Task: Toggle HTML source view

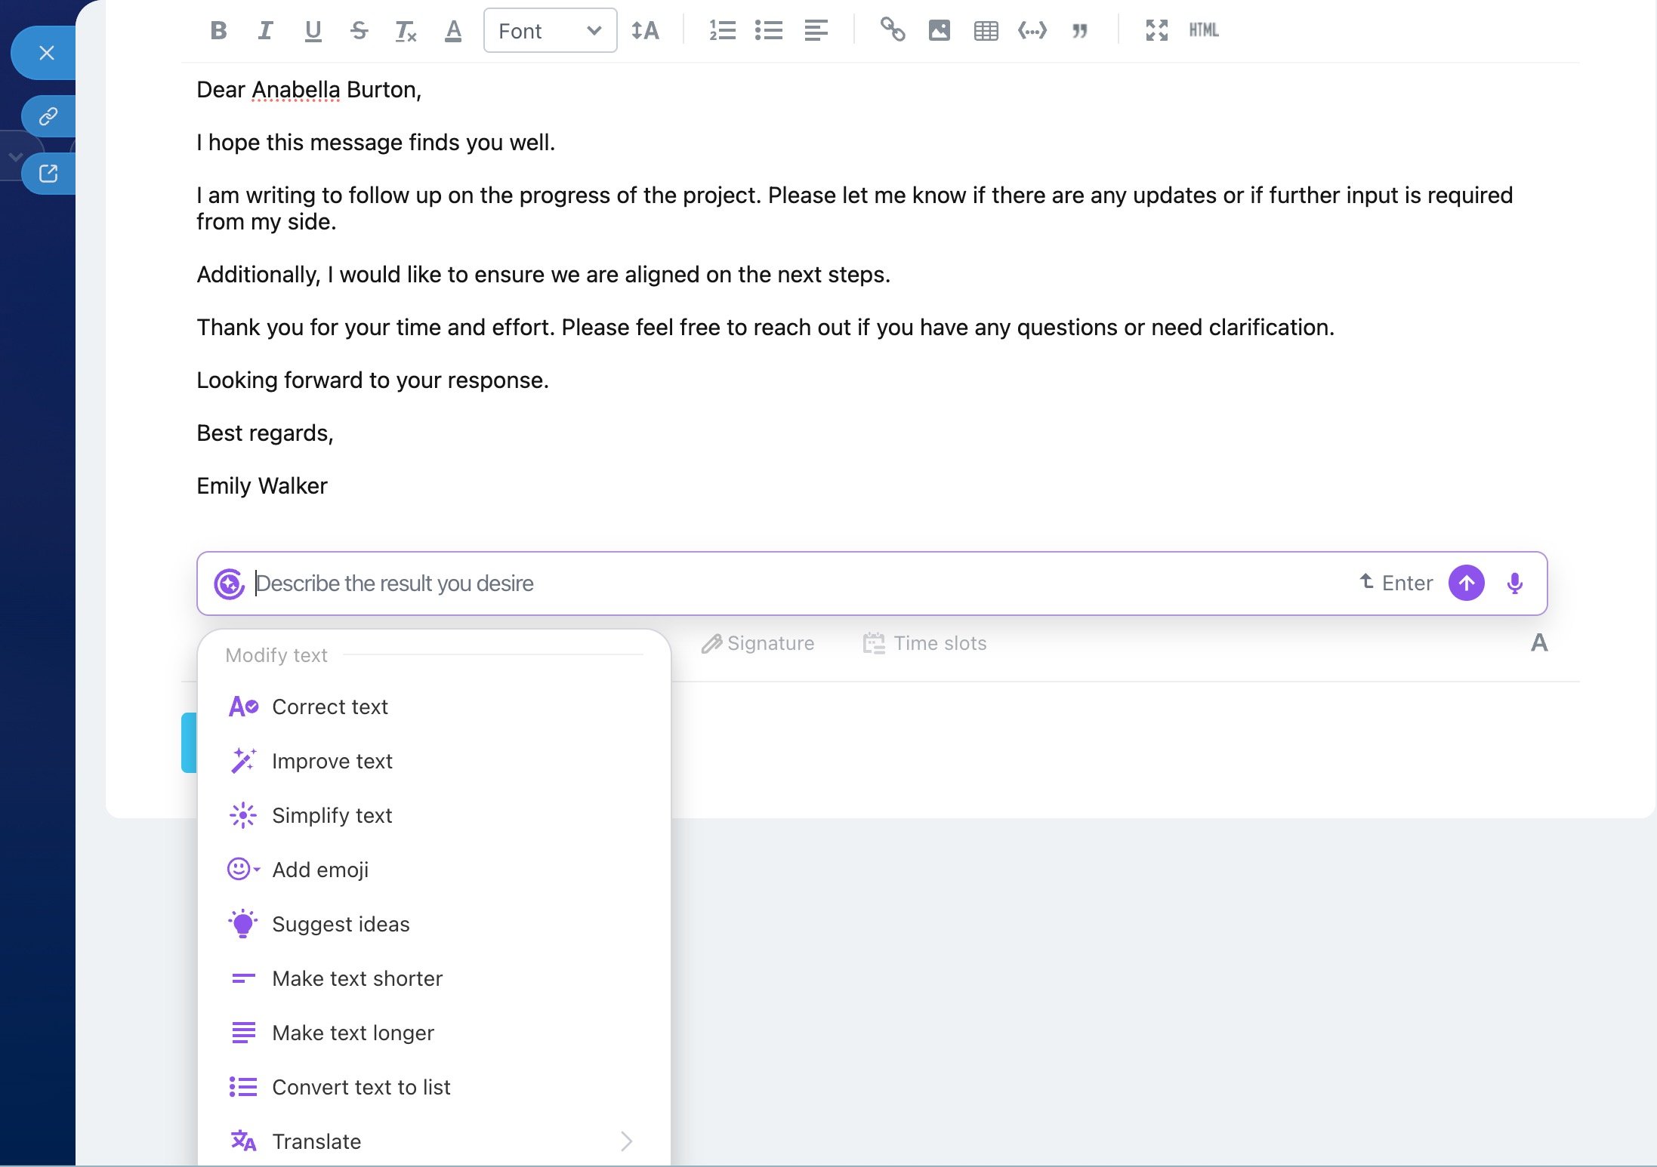Action: (1203, 30)
